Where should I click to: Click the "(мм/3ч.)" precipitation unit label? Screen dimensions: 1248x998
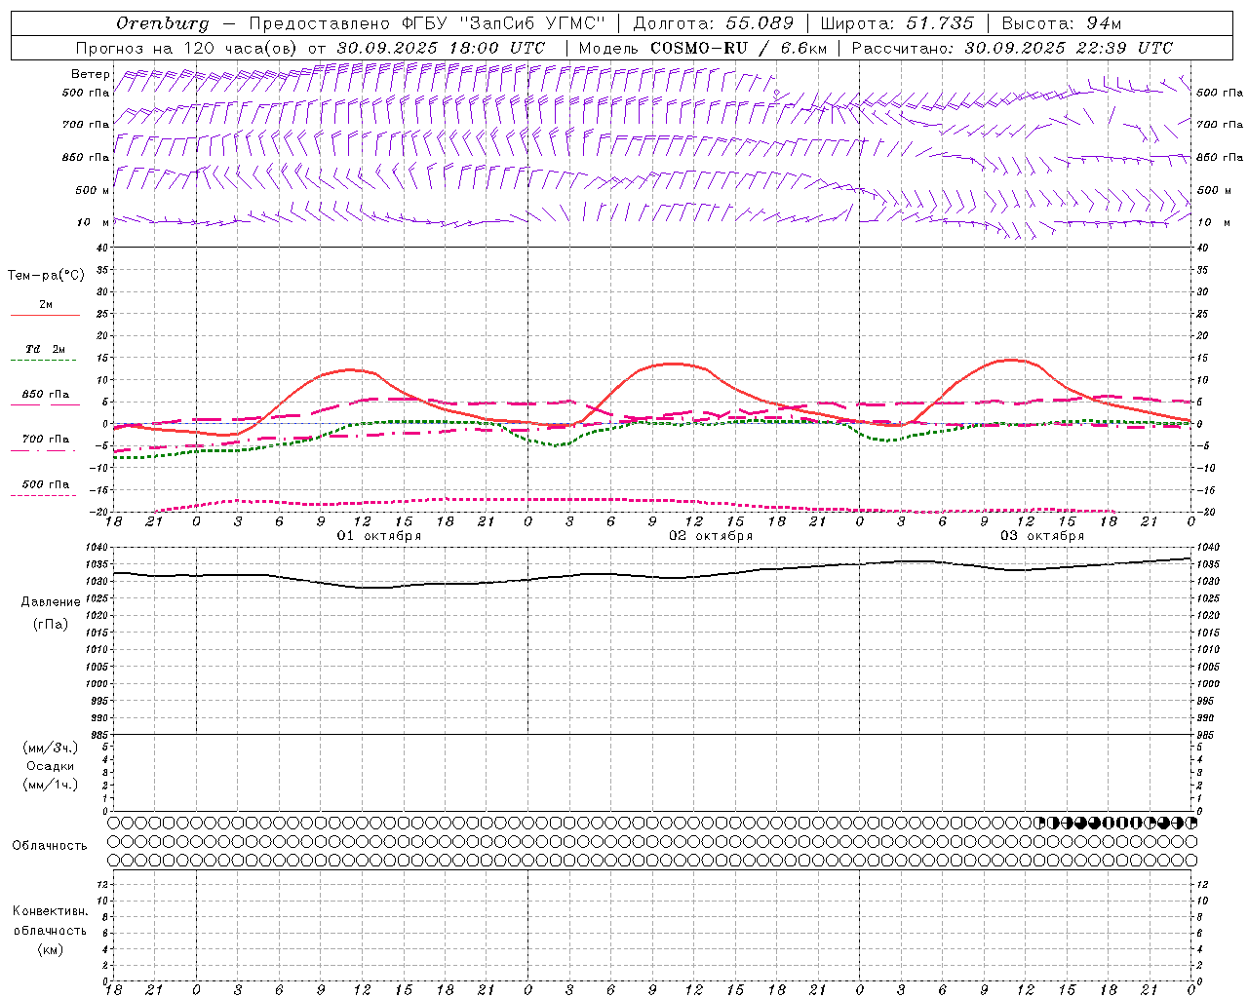(x=51, y=748)
